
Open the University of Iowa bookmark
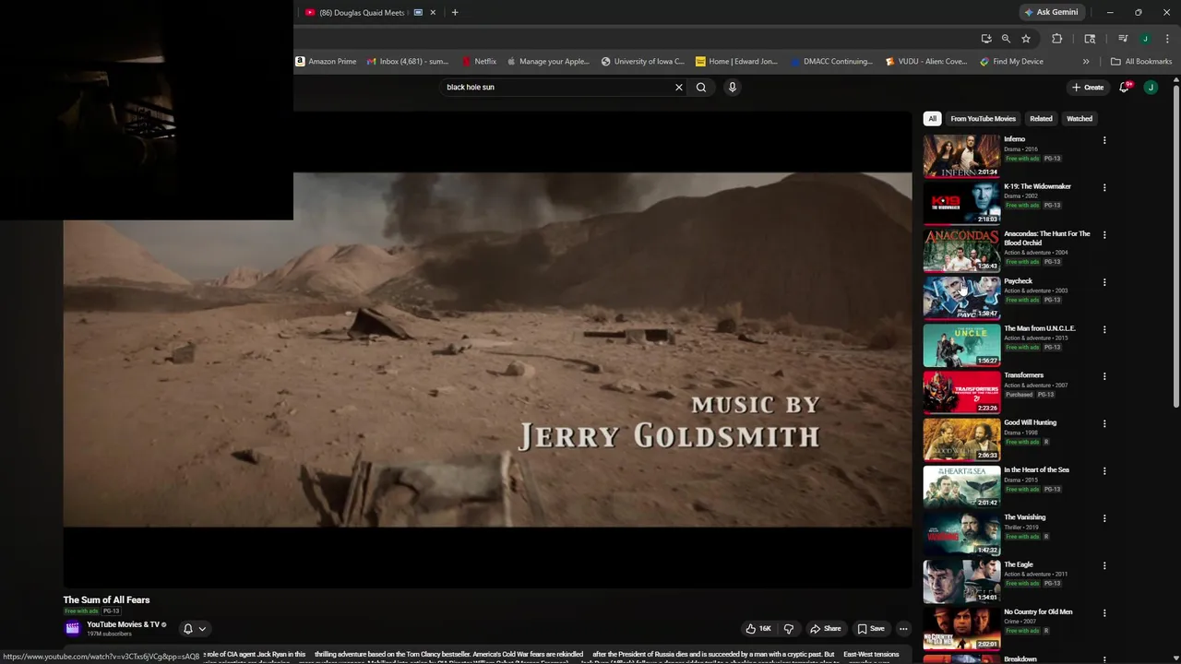(x=643, y=62)
